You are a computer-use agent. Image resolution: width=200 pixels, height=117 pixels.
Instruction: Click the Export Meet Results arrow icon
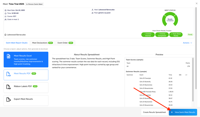8,99
